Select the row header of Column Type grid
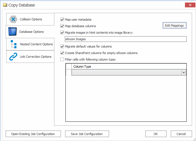196x141 pixels. coord(69,72)
